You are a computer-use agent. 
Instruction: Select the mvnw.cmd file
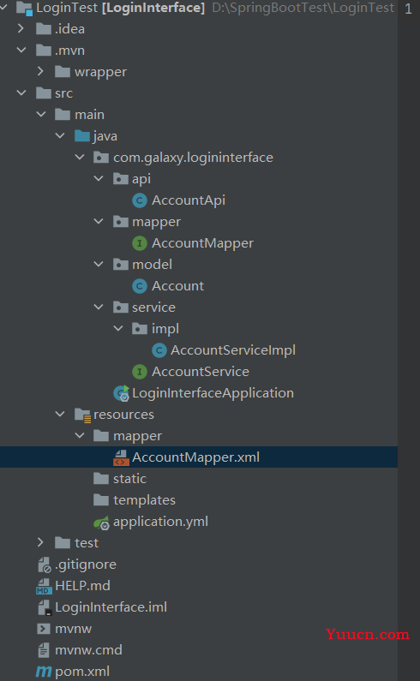coord(88,650)
